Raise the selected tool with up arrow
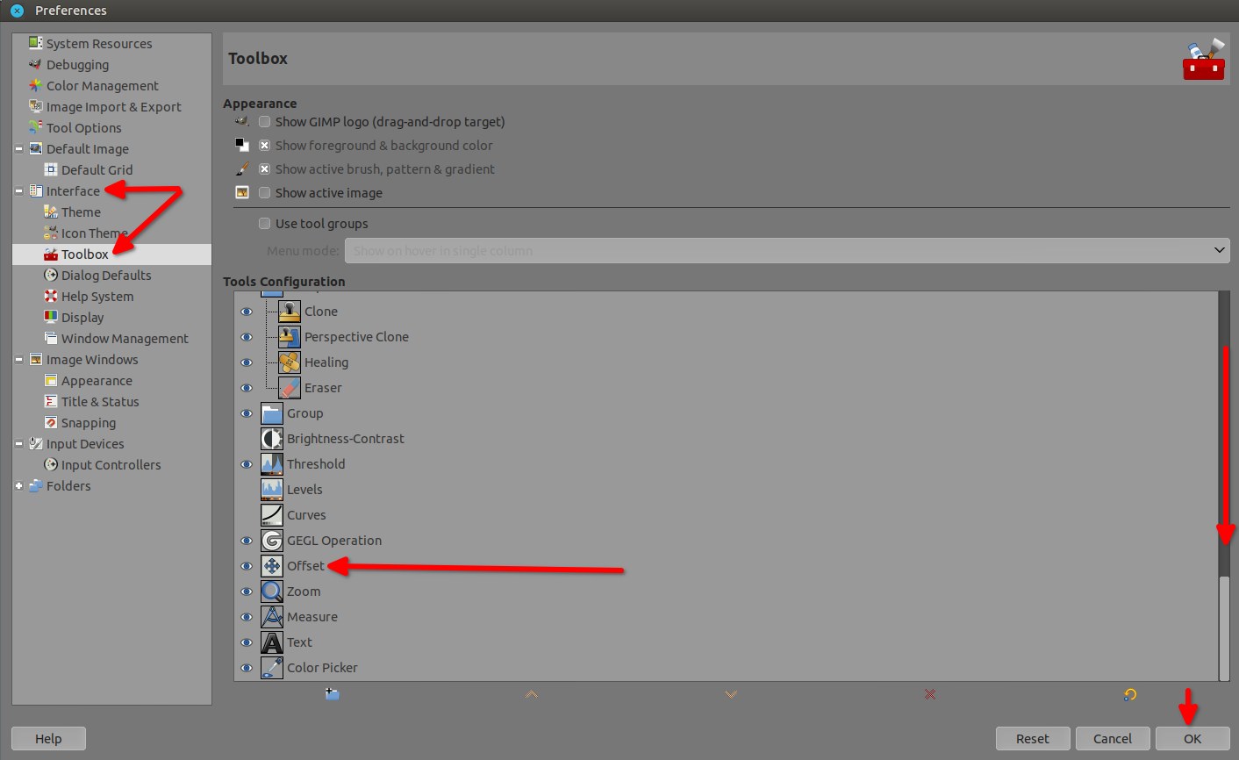The width and height of the screenshot is (1239, 760). (x=532, y=694)
